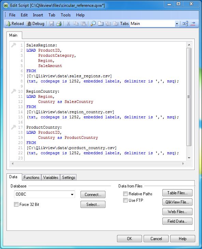Open the Insert menu
Screen dimensions: 202x249
[x=38, y=15]
